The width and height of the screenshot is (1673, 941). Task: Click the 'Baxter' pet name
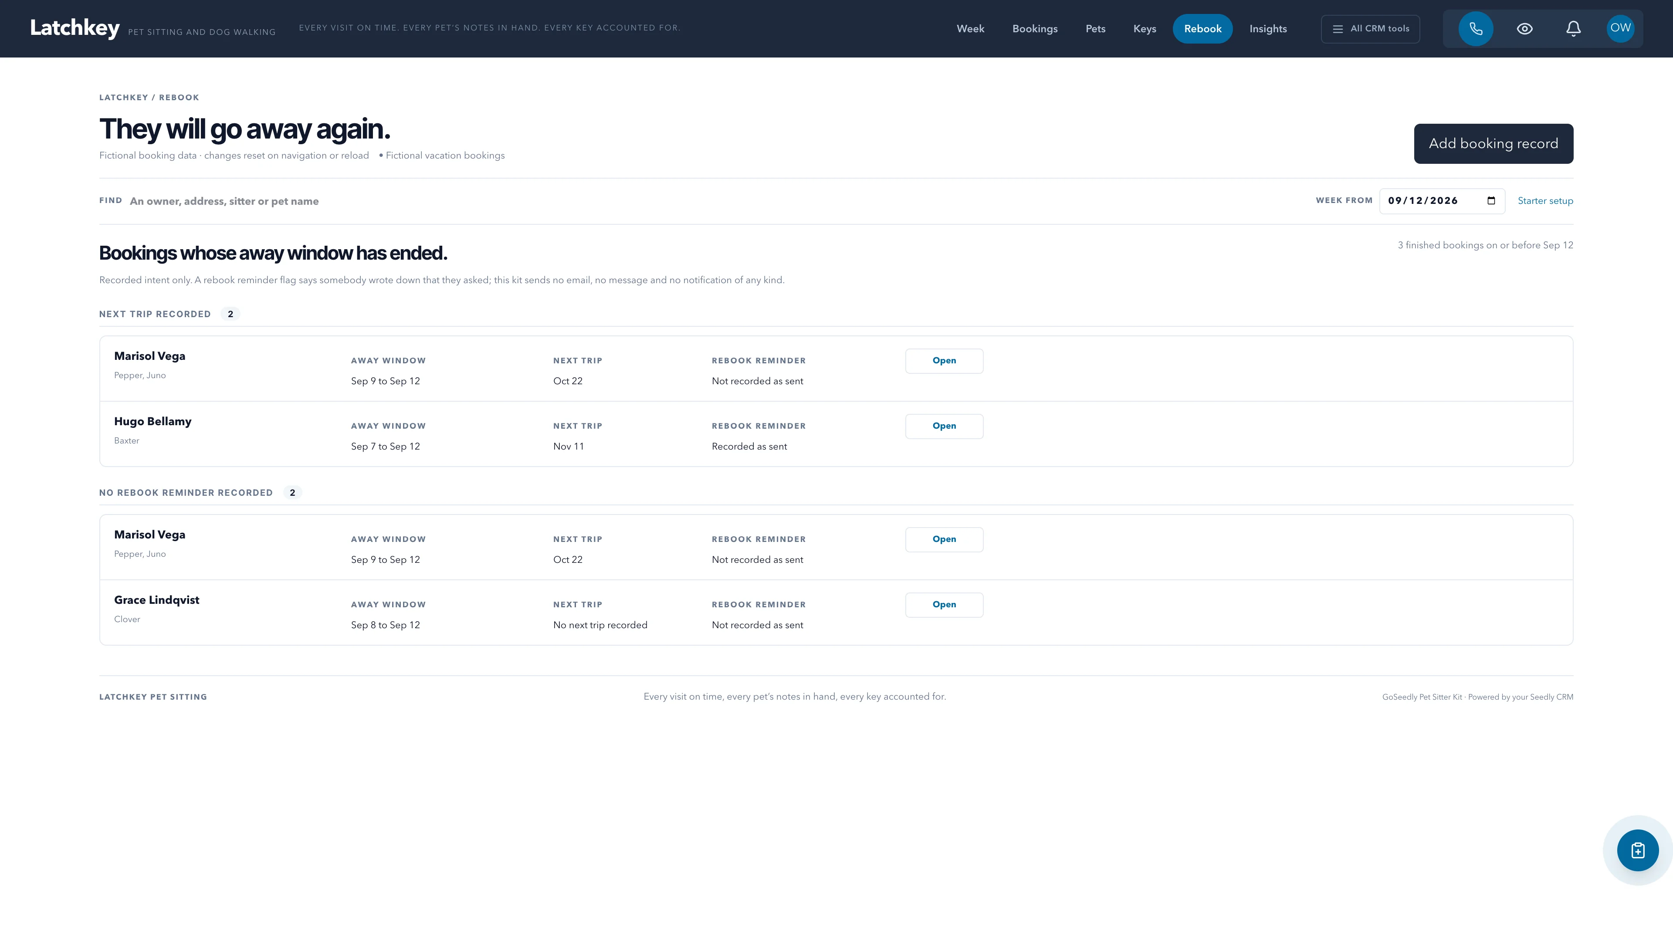coord(127,440)
